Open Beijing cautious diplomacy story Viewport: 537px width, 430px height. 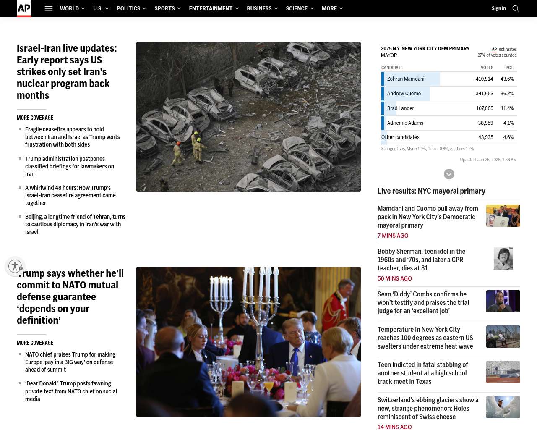click(x=75, y=224)
